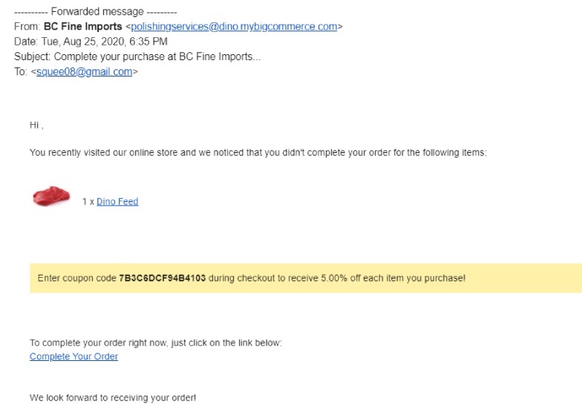Click the bold coupon code 7B3C6DCF94B4103
582x410 pixels.
pyautogui.click(x=162, y=279)
